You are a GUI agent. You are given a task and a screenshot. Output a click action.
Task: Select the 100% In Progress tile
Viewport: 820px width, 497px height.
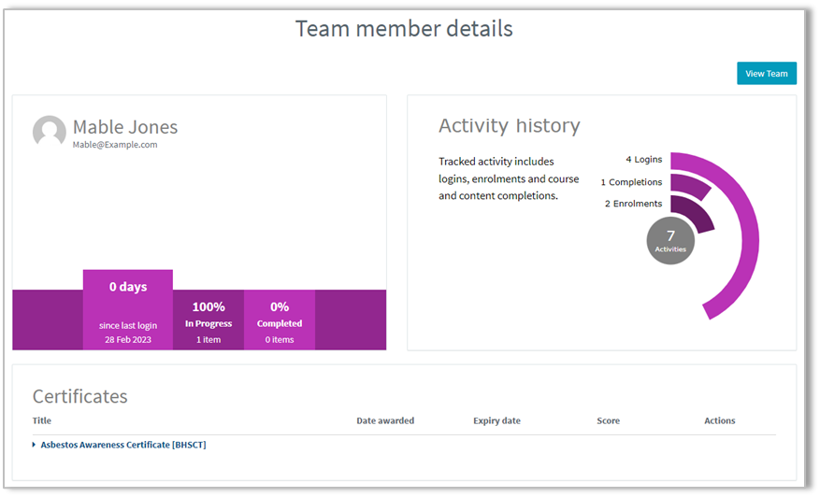coord(209,319)
